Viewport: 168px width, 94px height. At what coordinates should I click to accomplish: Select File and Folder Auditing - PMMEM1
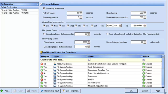tap(19, 13)
